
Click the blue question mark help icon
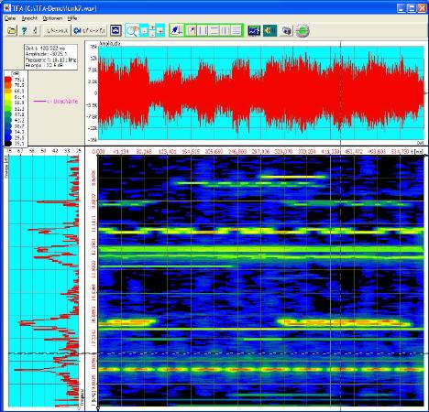click(25, 30)
